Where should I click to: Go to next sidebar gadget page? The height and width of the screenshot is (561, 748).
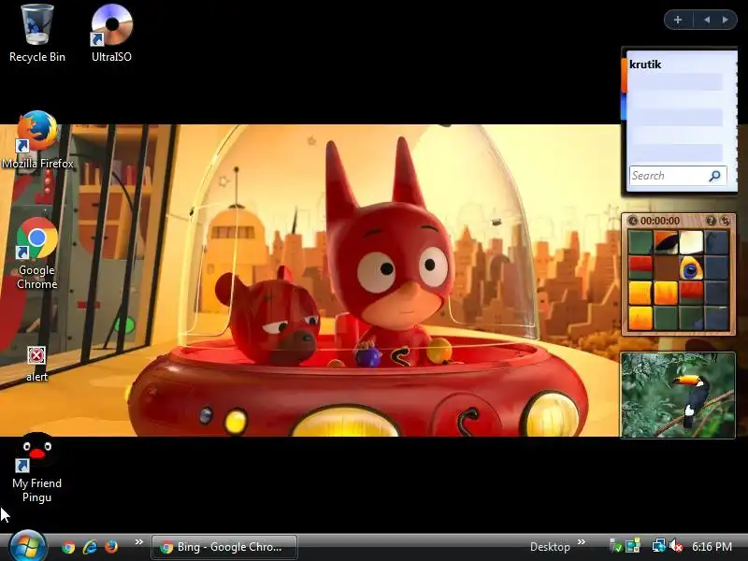(726, 20)
